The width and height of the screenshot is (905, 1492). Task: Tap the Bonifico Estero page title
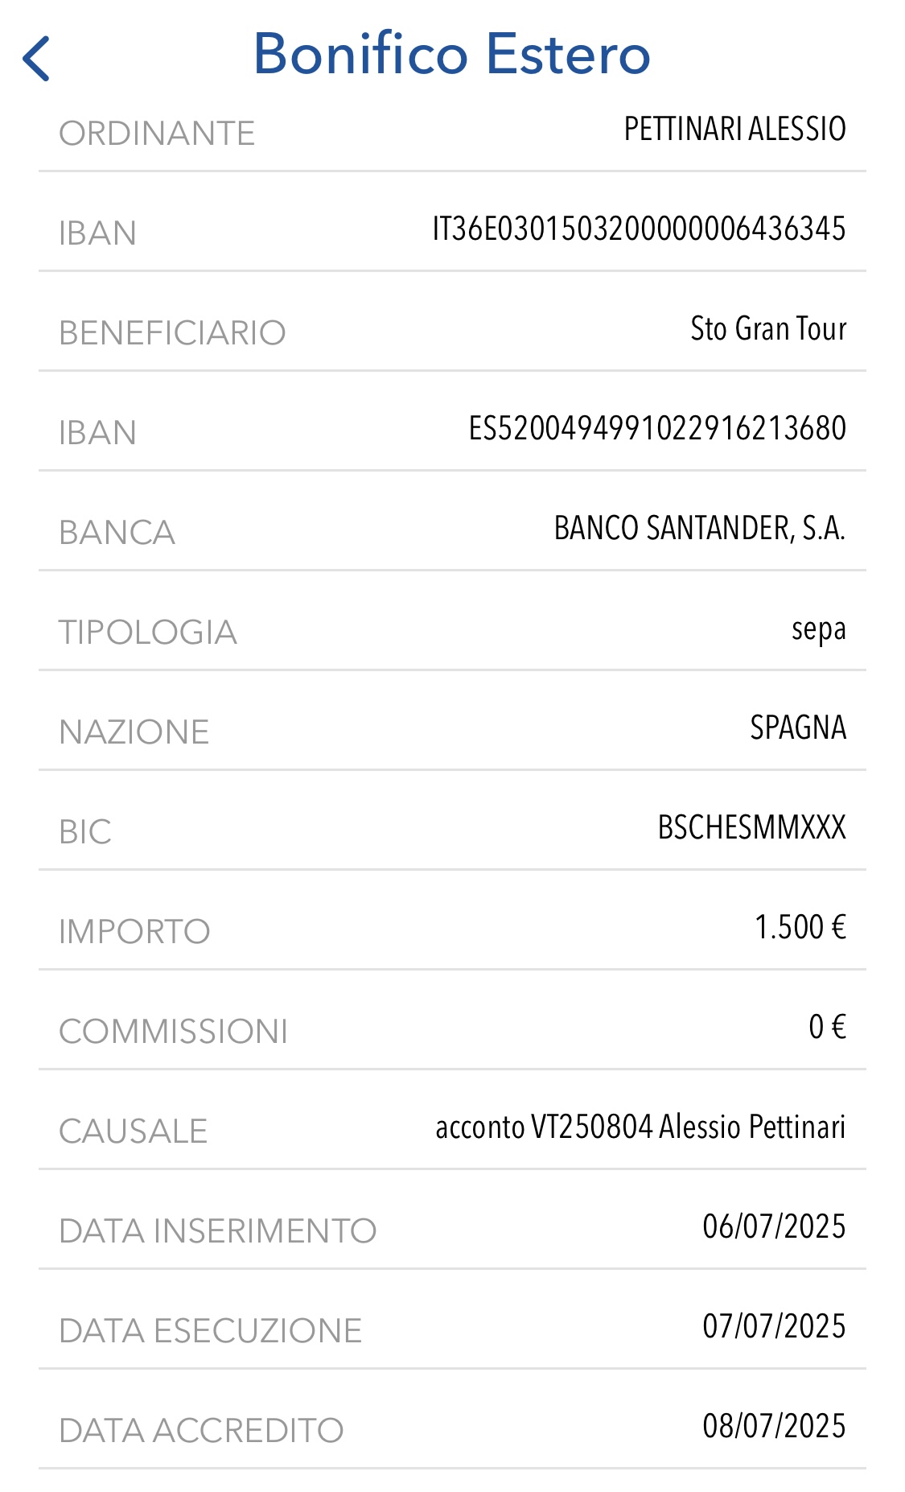coord(452,54)
